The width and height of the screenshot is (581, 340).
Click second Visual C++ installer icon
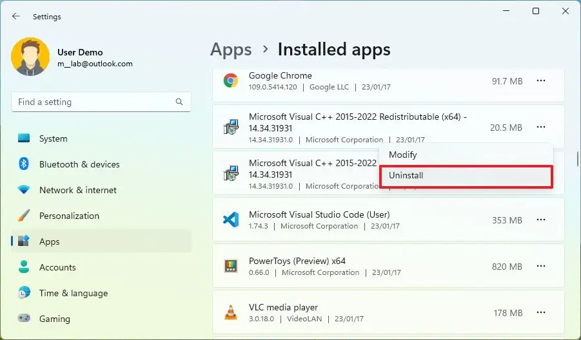tap(230, 173)
